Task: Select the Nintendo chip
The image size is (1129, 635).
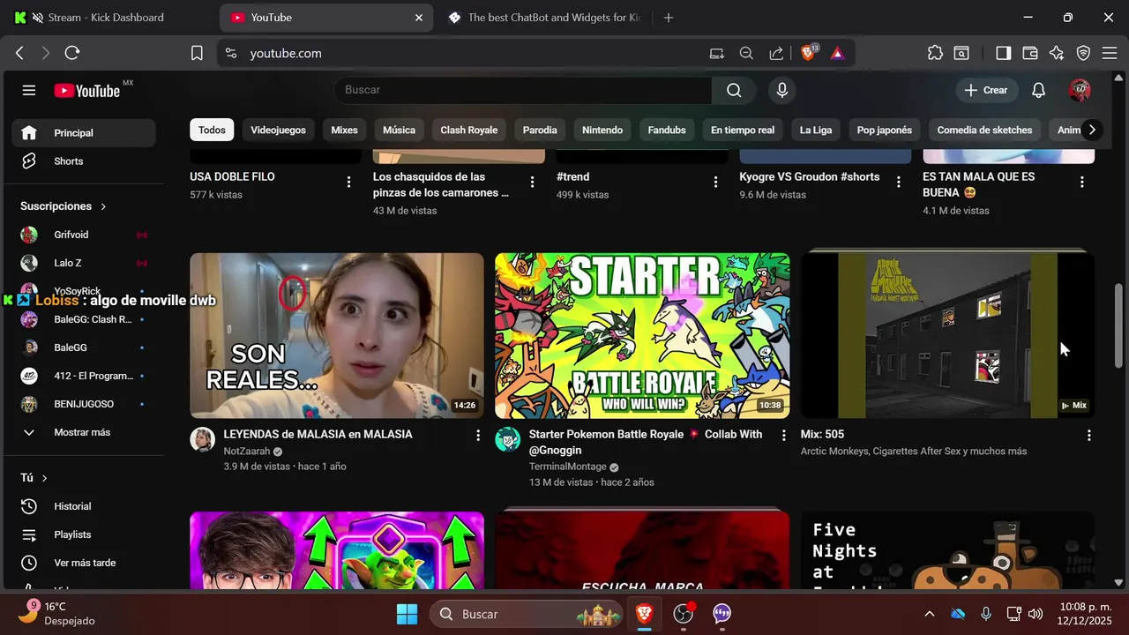Action: [x=602, y=130]
